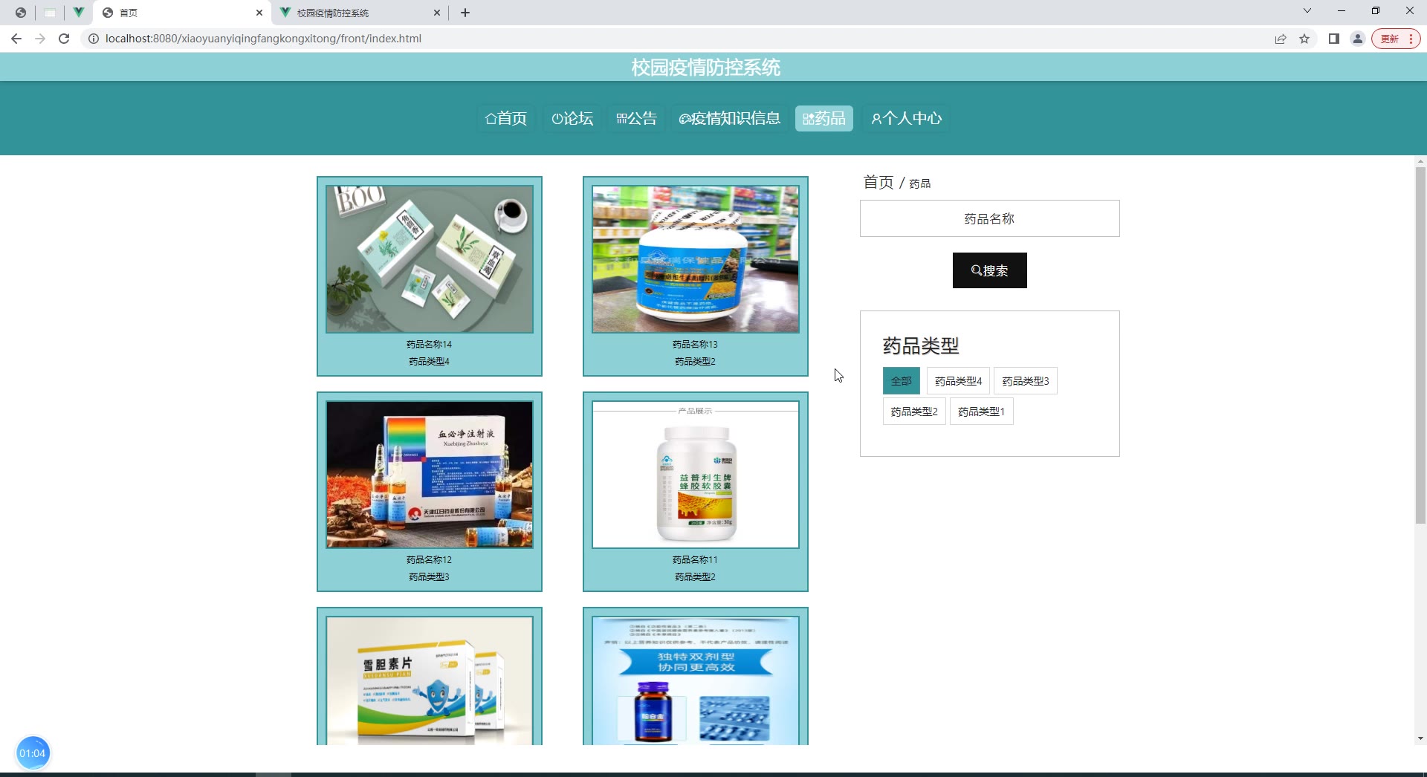Select the first pinned globe tab
This screenshot has height=777, width=1427.
coord(21,13)
